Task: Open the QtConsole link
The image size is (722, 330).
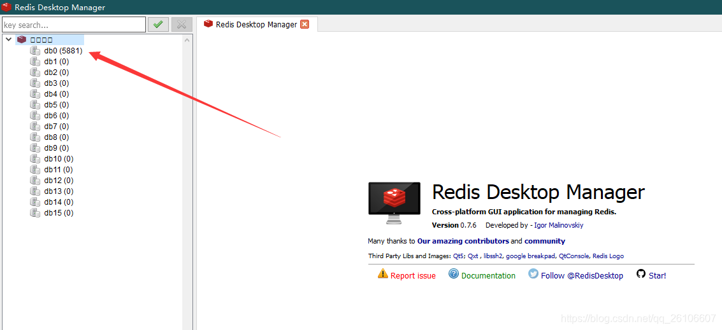Action: click(x=574, y=256)
